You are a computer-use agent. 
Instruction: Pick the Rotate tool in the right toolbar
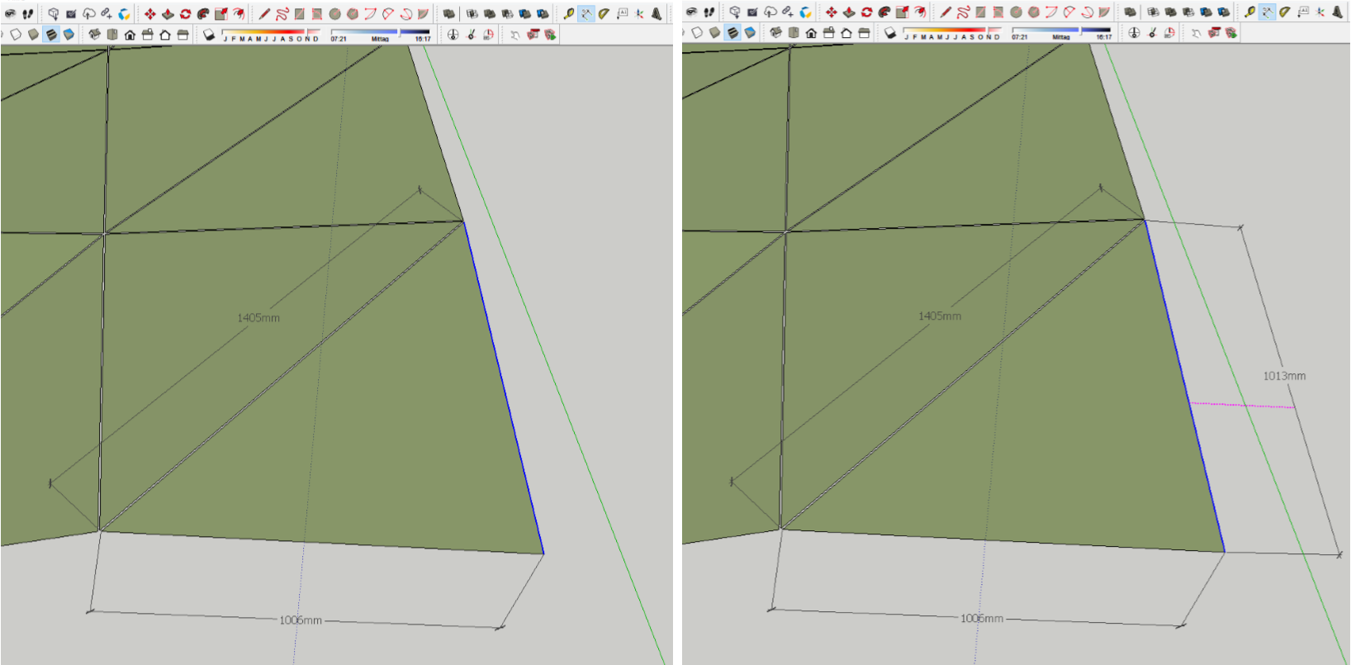pos(866,12)
